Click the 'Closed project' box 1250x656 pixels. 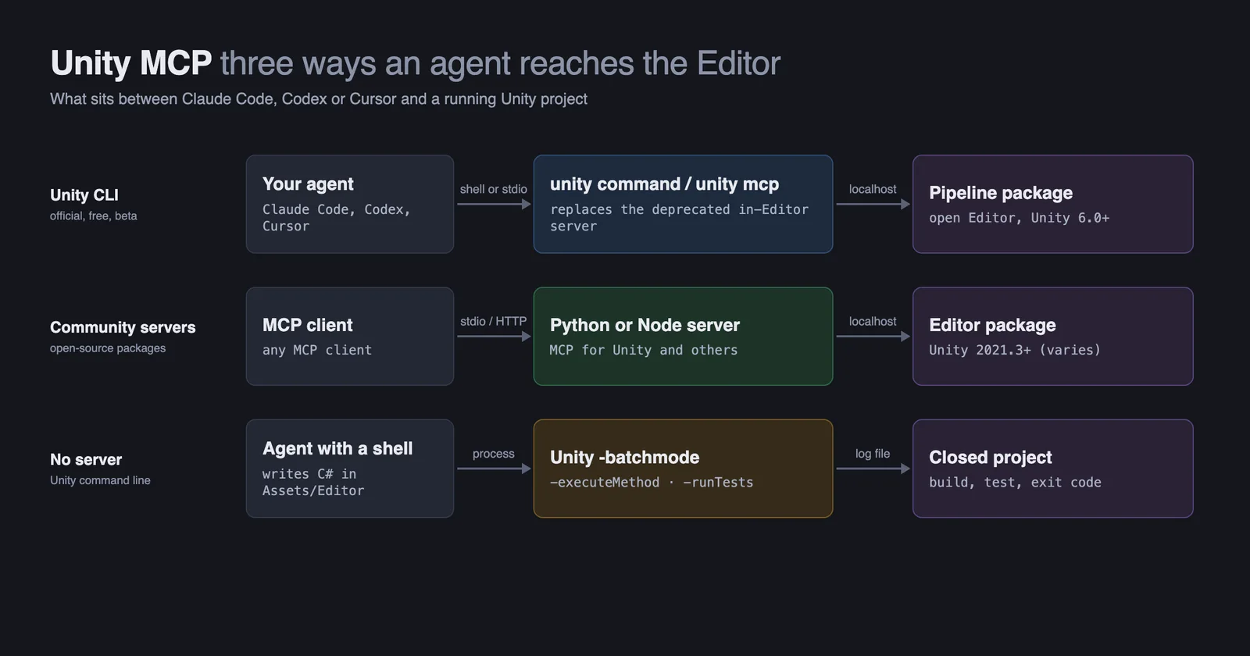point(1052,469)
